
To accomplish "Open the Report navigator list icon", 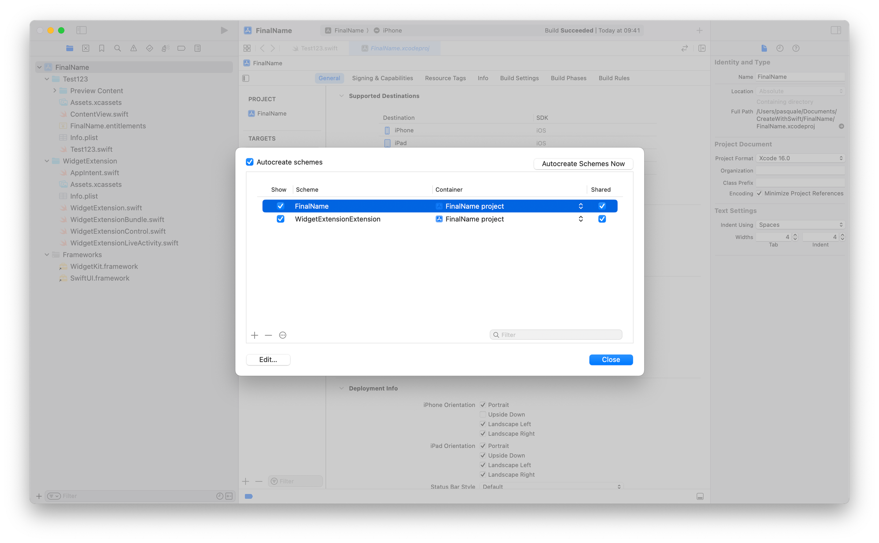I will click(x=197, y=48).
